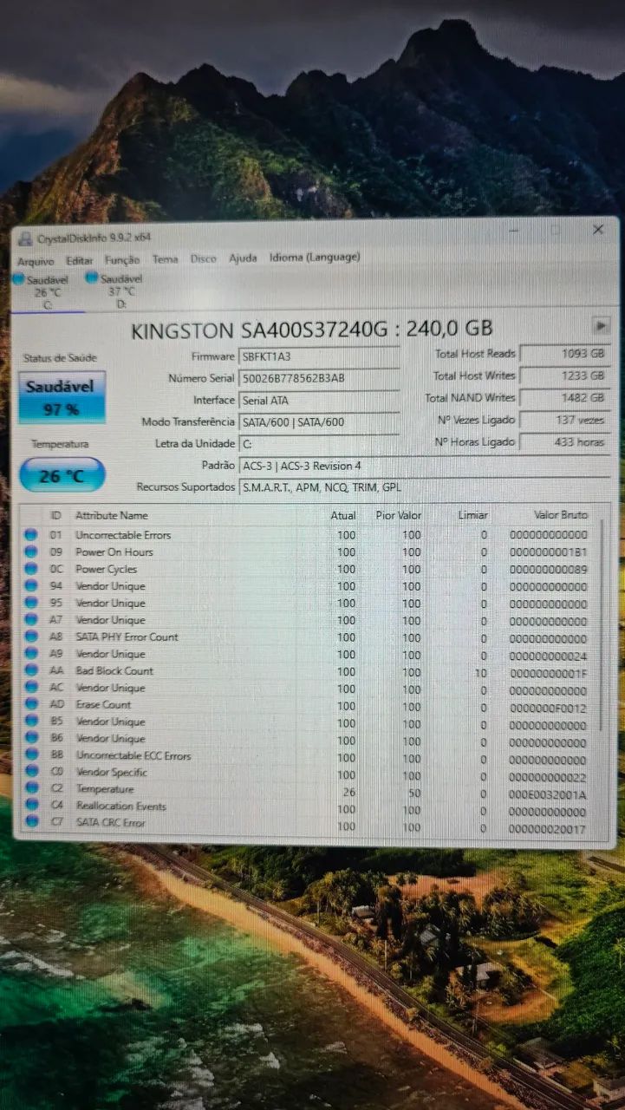Click the status icon for Vendor Specific row
Screen dimensions: 625x1110
(x=31, y=772)
